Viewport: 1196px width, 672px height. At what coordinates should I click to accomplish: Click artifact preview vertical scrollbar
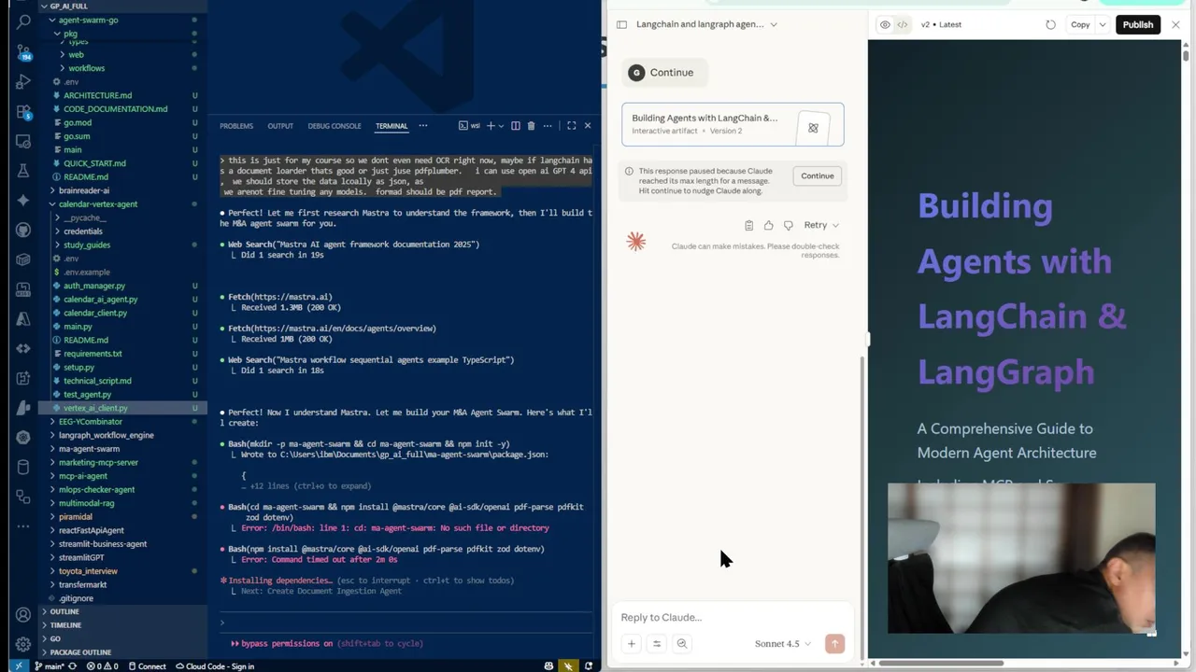click(1187, 54)
